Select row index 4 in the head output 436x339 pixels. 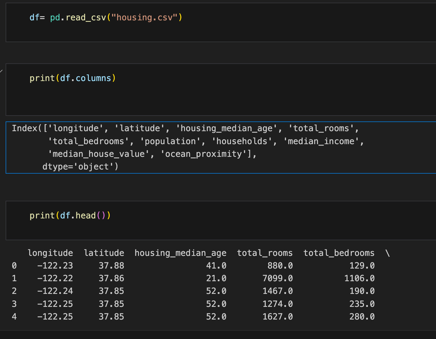point(14,316)
